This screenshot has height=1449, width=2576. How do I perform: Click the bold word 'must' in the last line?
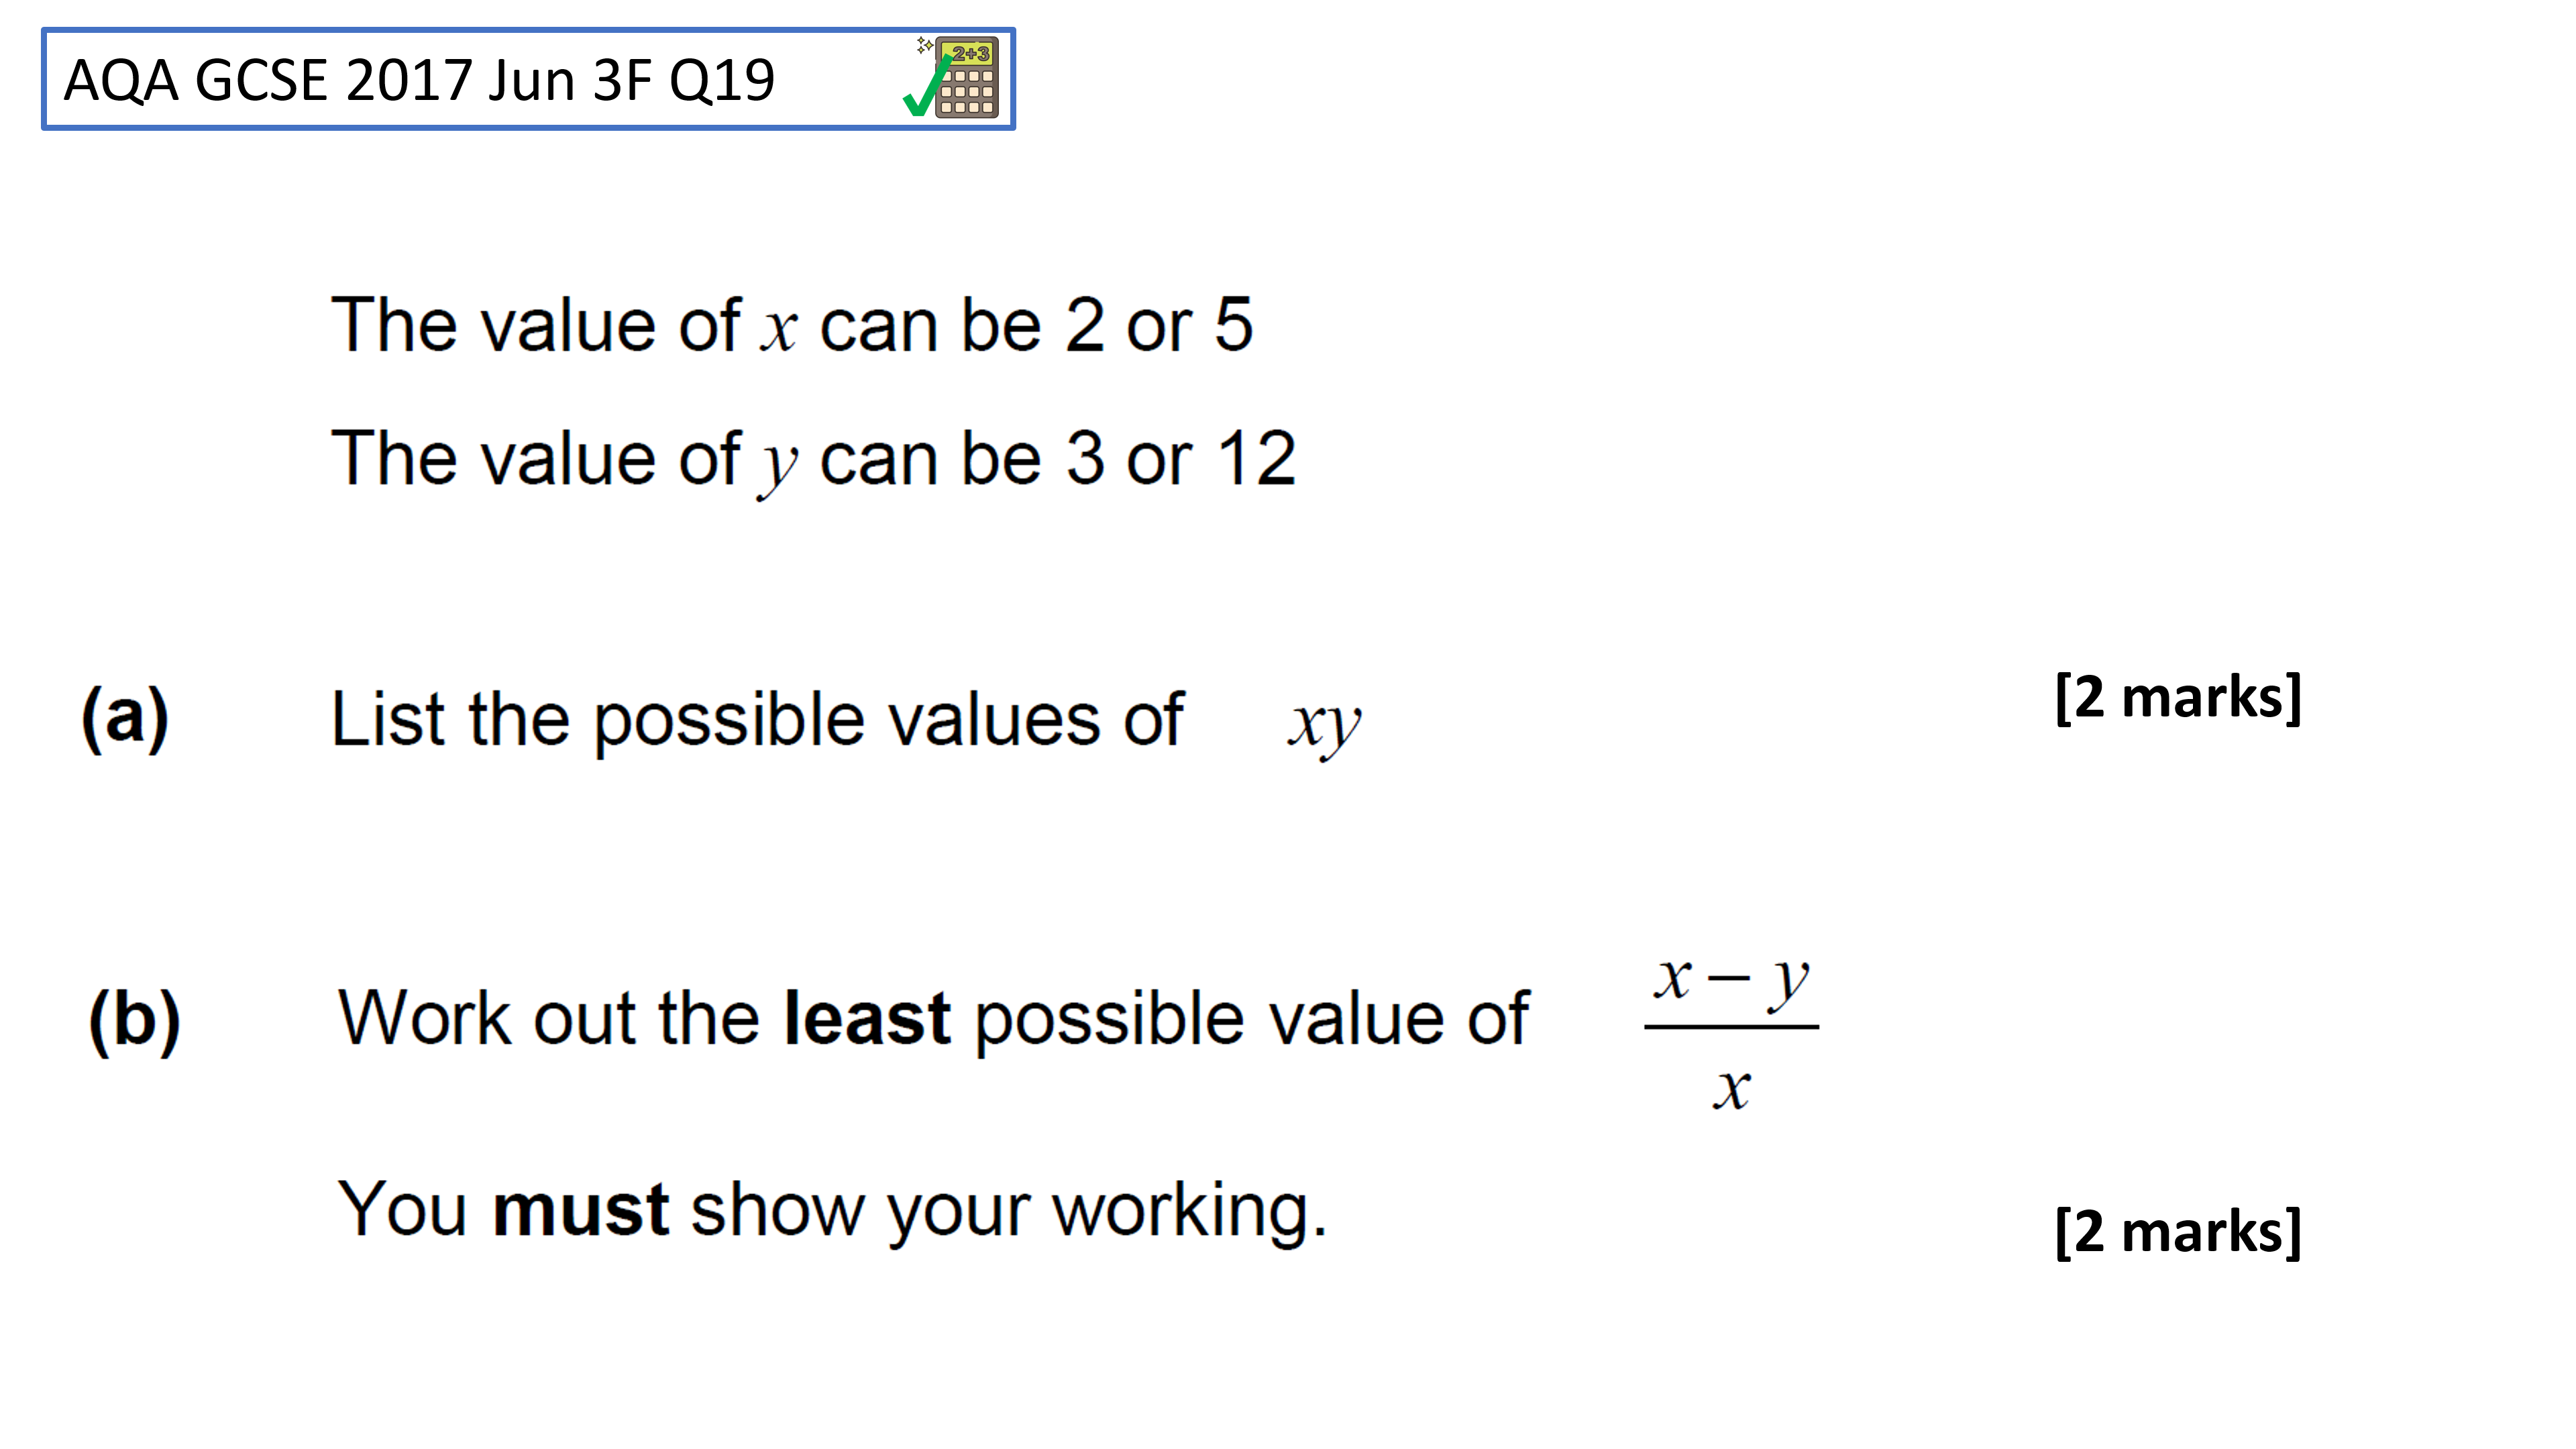coord(580,1209)
